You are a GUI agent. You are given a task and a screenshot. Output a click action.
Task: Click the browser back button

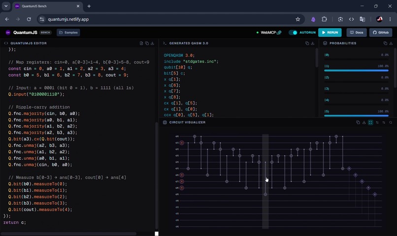[7, 19]
